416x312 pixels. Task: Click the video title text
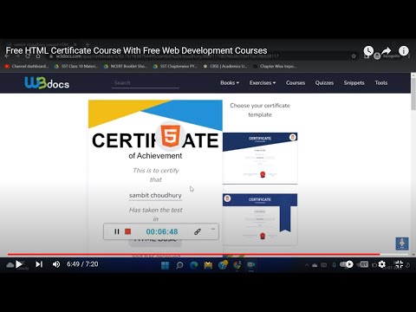click(x=136, y=50)
